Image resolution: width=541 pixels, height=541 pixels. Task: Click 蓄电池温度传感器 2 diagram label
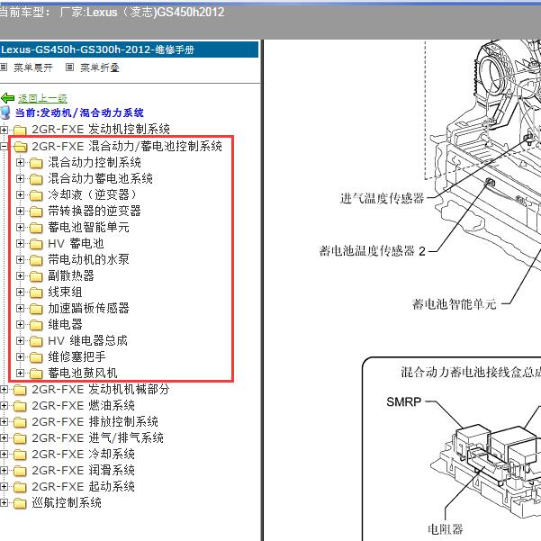(x=373, y=251)
